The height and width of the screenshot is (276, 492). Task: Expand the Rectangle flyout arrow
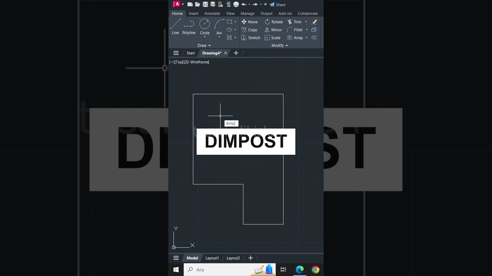coord(235,22)
